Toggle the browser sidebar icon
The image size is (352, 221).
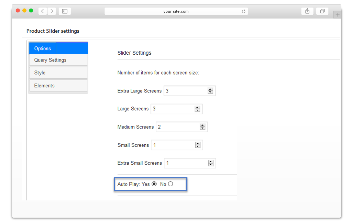65,11
